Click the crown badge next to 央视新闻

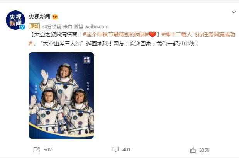55,17
